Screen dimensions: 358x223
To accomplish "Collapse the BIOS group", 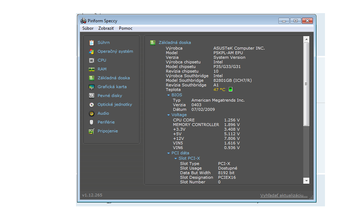I will click(x=168, y=95).
